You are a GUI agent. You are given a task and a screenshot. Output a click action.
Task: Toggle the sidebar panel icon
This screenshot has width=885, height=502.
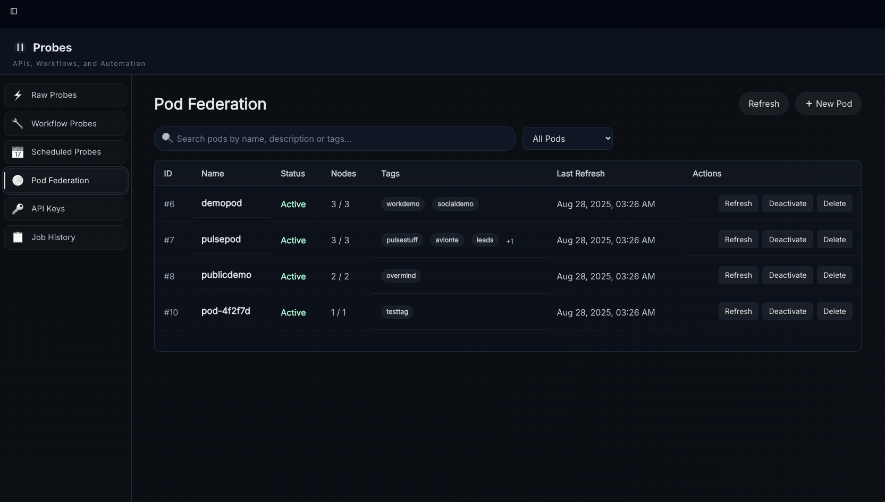pos(14,11)
